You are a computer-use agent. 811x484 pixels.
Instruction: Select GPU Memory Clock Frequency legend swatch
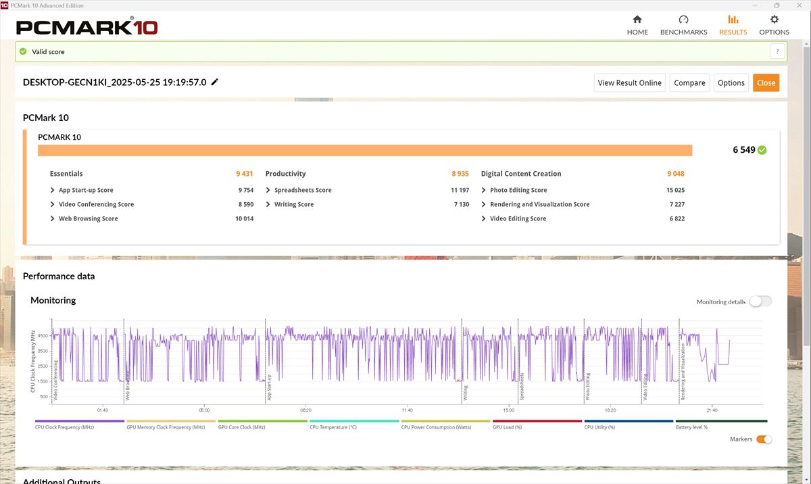pyautogui.click(x=171, y=421)
